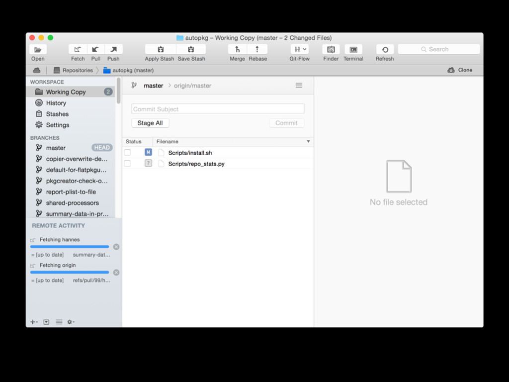Screen dimensions: 509x382
Task: Click the cloud services icon in breadcrumb bar
Action: pos(37,70)
